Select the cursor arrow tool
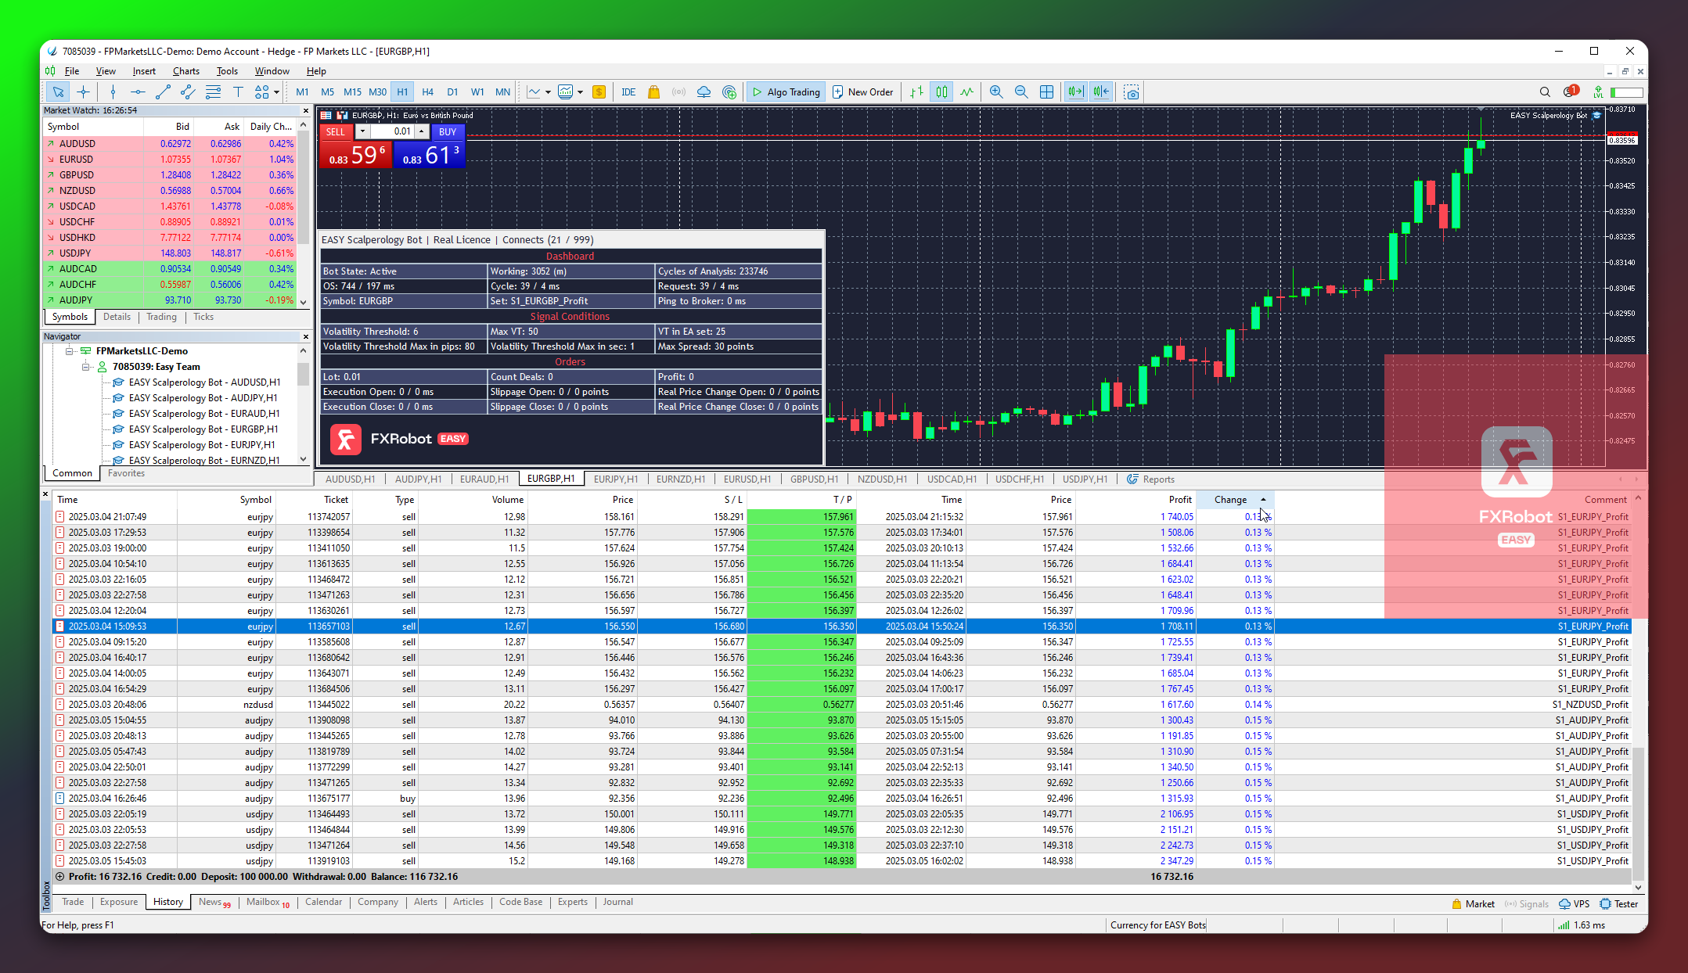 [x=58, y=92]
